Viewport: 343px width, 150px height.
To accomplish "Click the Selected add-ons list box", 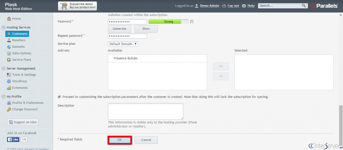I will (x=284, y=72).
